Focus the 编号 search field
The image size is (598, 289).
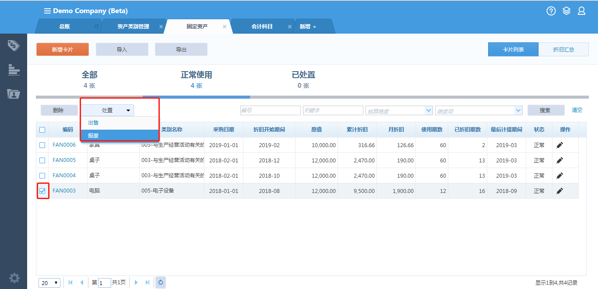pyautogui.click(x=271, y=111)
